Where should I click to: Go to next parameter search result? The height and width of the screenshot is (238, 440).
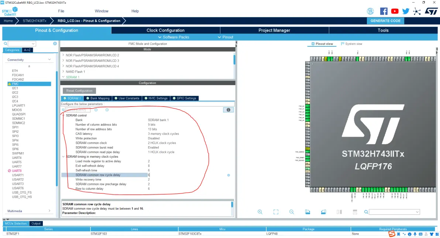[107, 110]
